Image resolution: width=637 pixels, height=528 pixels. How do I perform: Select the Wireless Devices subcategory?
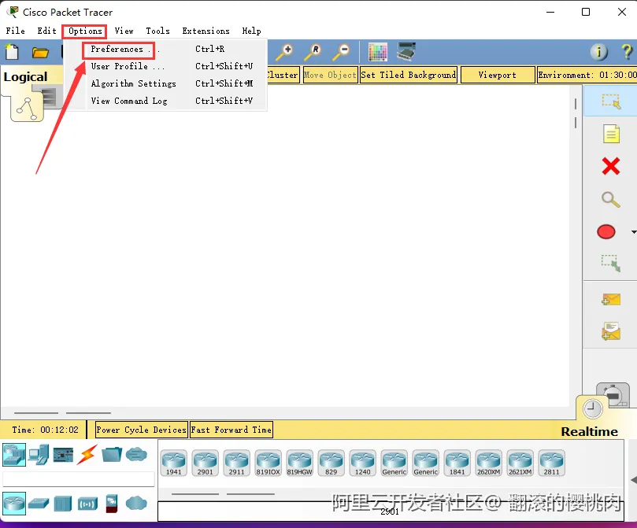87,504
